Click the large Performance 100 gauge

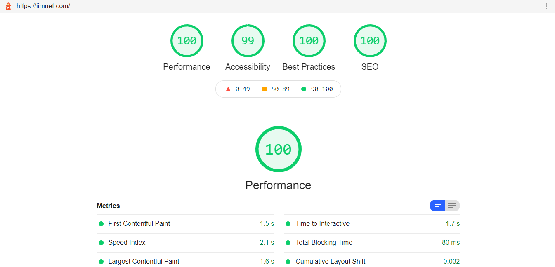coord(278,149)
